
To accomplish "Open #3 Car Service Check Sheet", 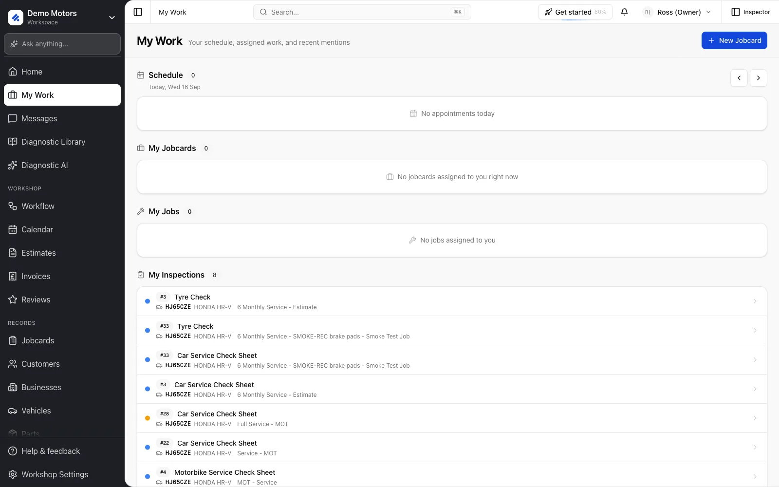I will click(x=452, y=389).
